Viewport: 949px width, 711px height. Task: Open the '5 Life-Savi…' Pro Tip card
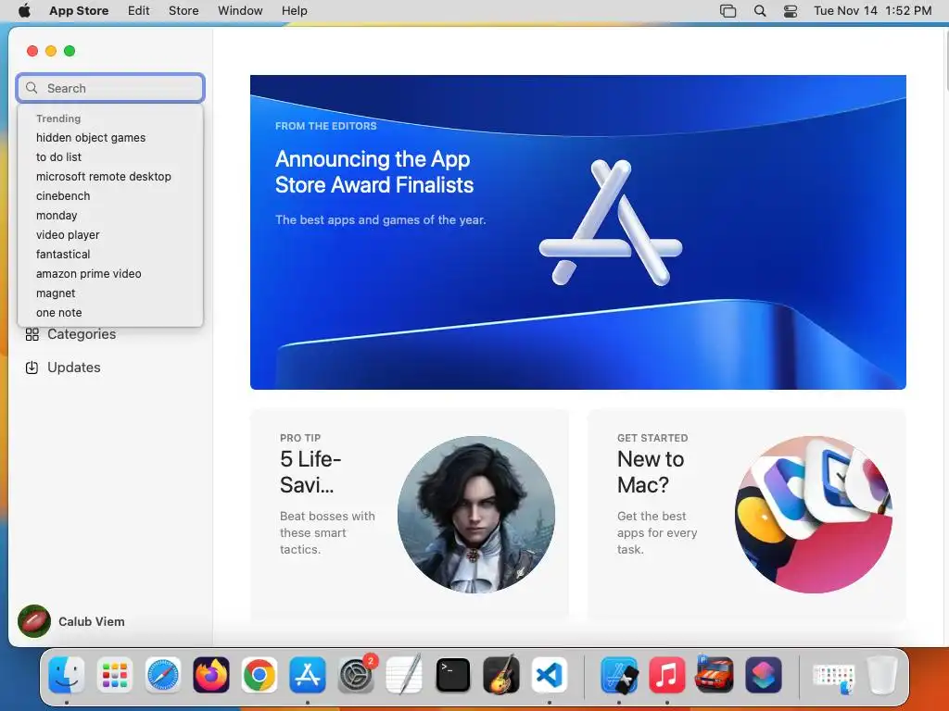[410, 515]
